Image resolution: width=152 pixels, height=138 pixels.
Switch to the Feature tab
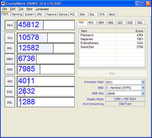[51, 14]
